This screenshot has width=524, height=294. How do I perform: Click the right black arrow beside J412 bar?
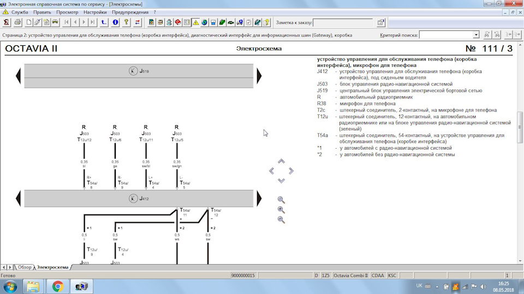pyautogui.click(x=259, y=199)
